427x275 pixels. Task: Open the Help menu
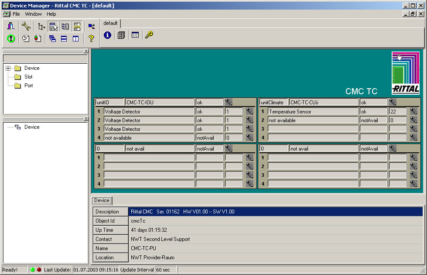[x=51, y=14]
